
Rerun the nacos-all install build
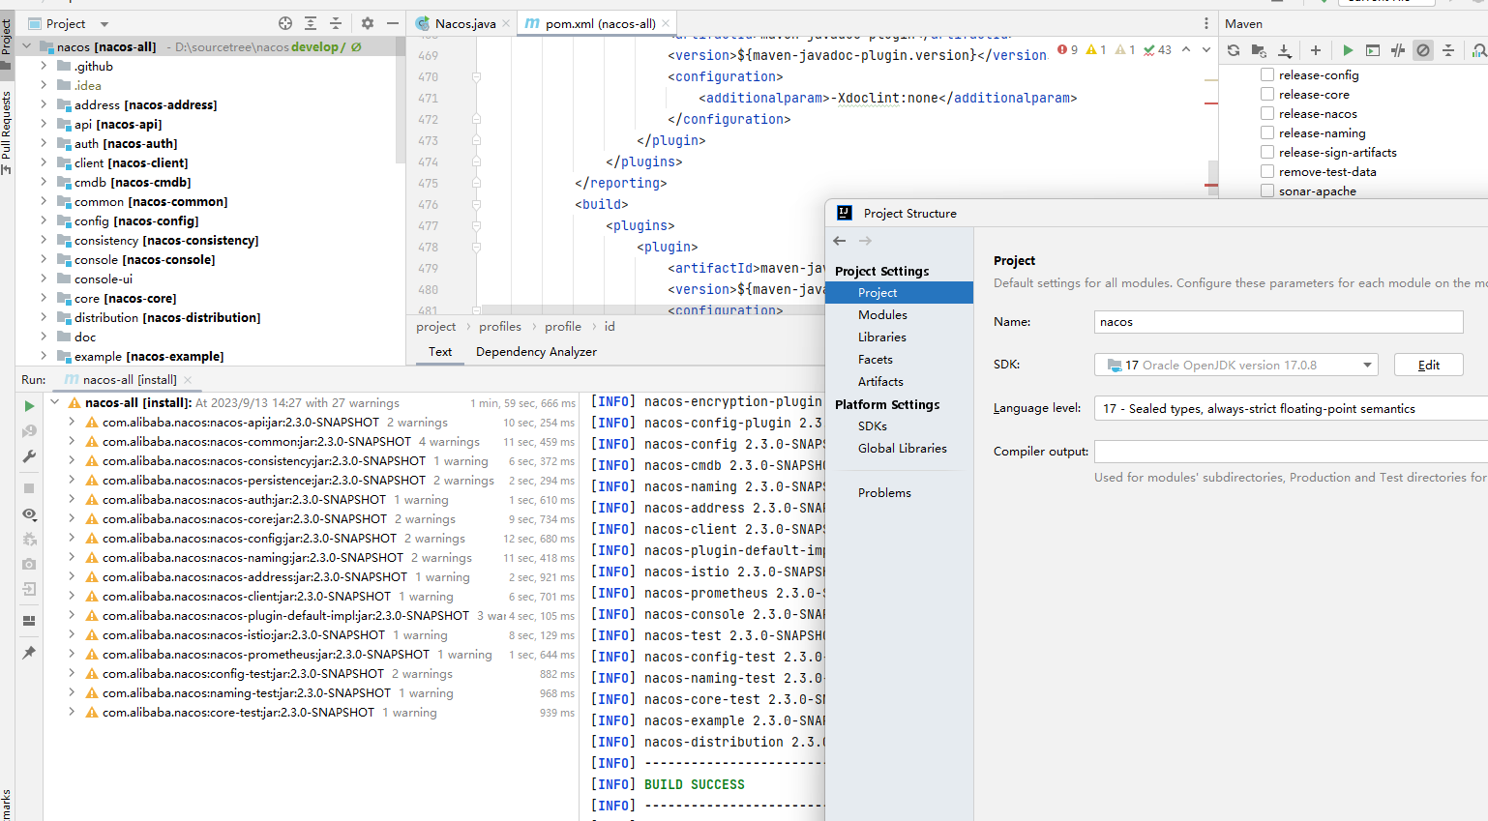tap(29, 406)
